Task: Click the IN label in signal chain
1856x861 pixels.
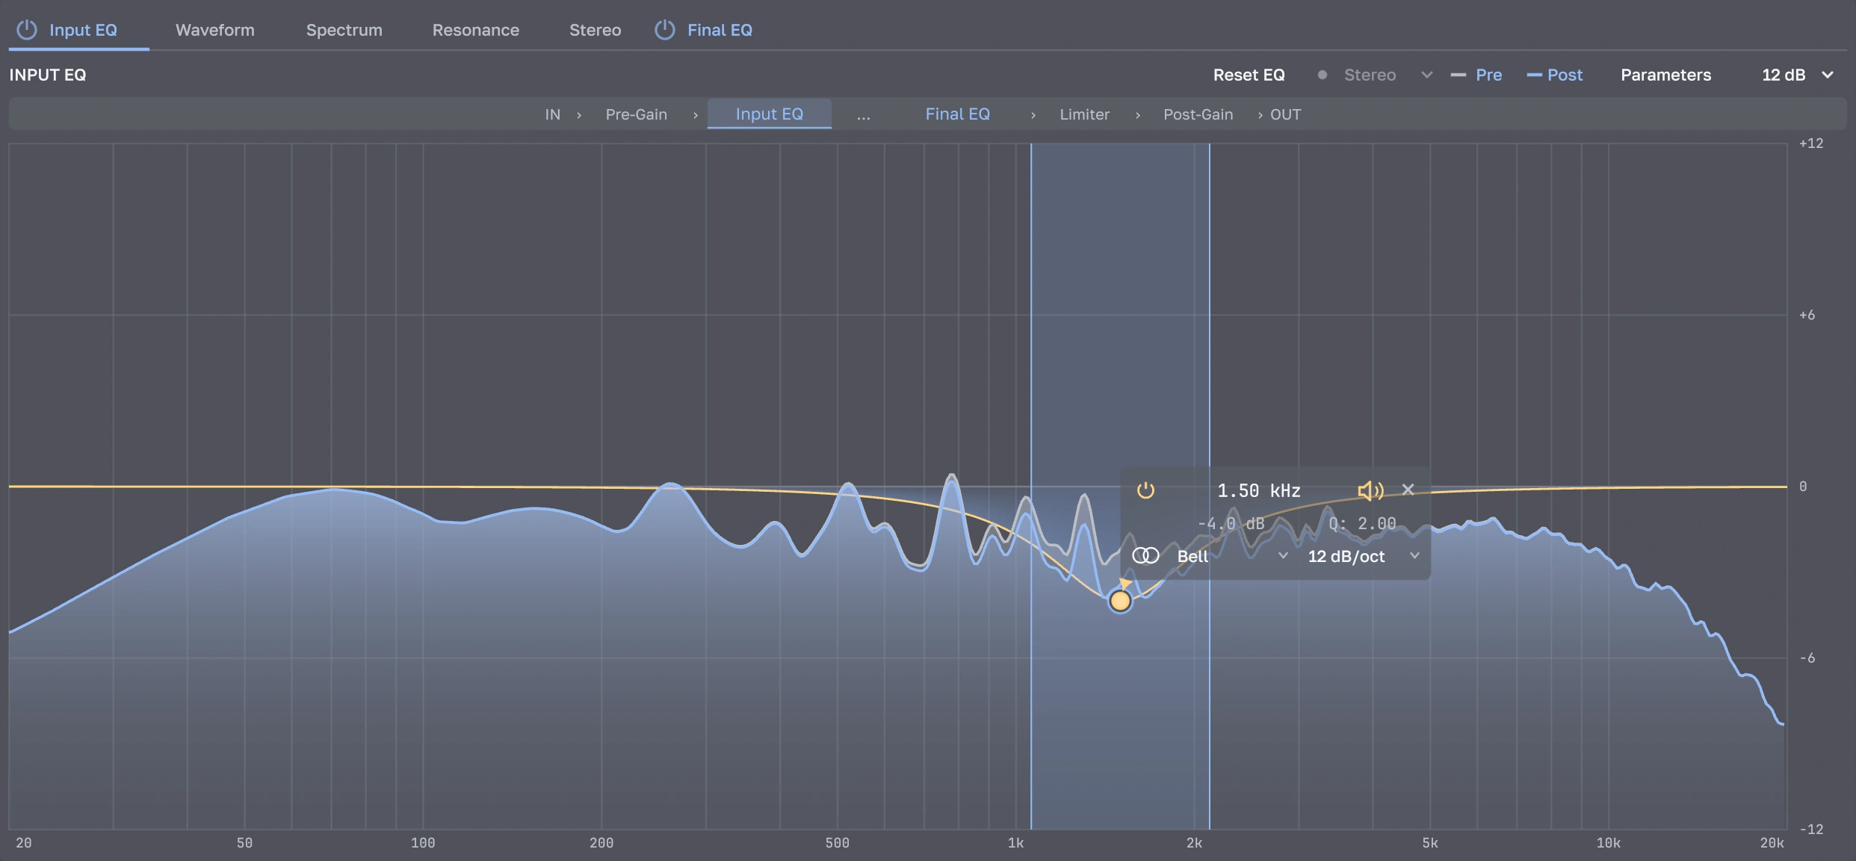Action: point(552,114)
